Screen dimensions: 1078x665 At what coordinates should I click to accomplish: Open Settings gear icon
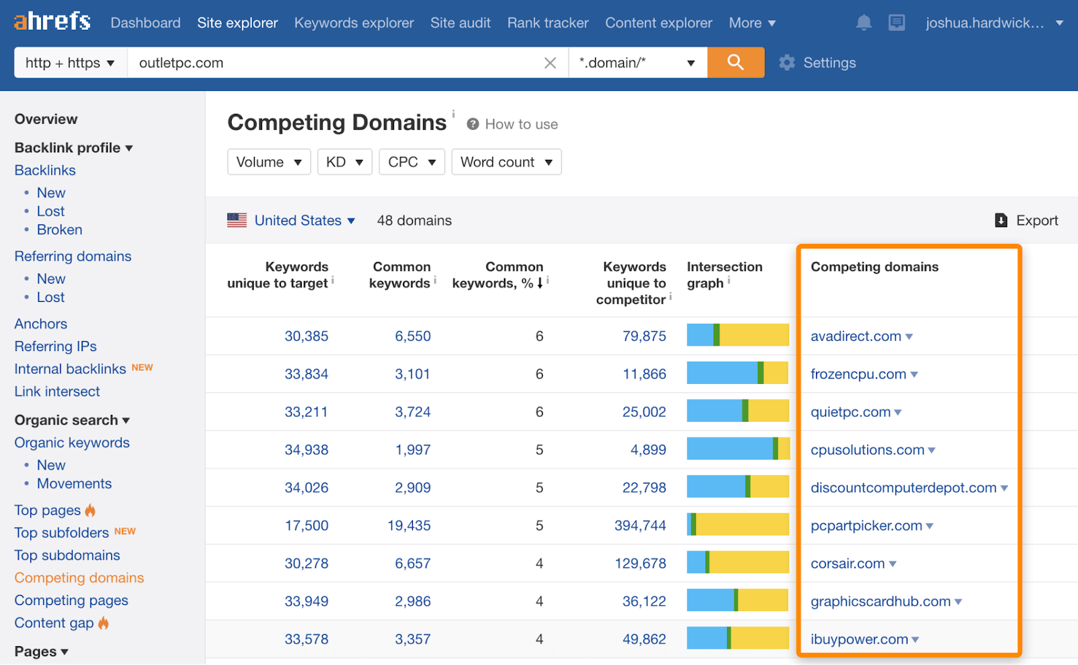786,63
